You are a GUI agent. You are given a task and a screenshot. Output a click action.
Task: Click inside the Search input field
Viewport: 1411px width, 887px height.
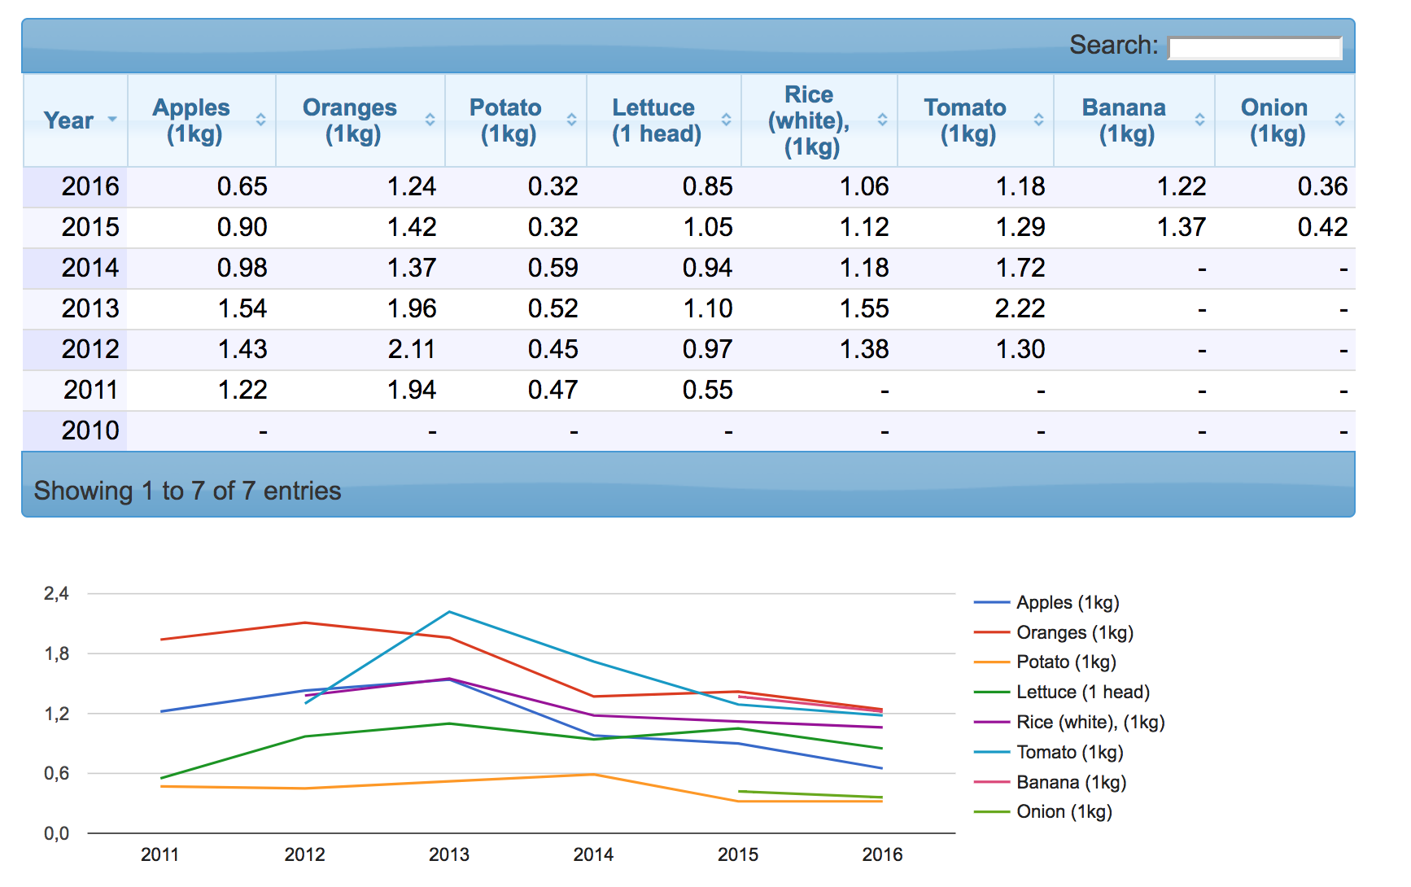(x=1254, y=48)
